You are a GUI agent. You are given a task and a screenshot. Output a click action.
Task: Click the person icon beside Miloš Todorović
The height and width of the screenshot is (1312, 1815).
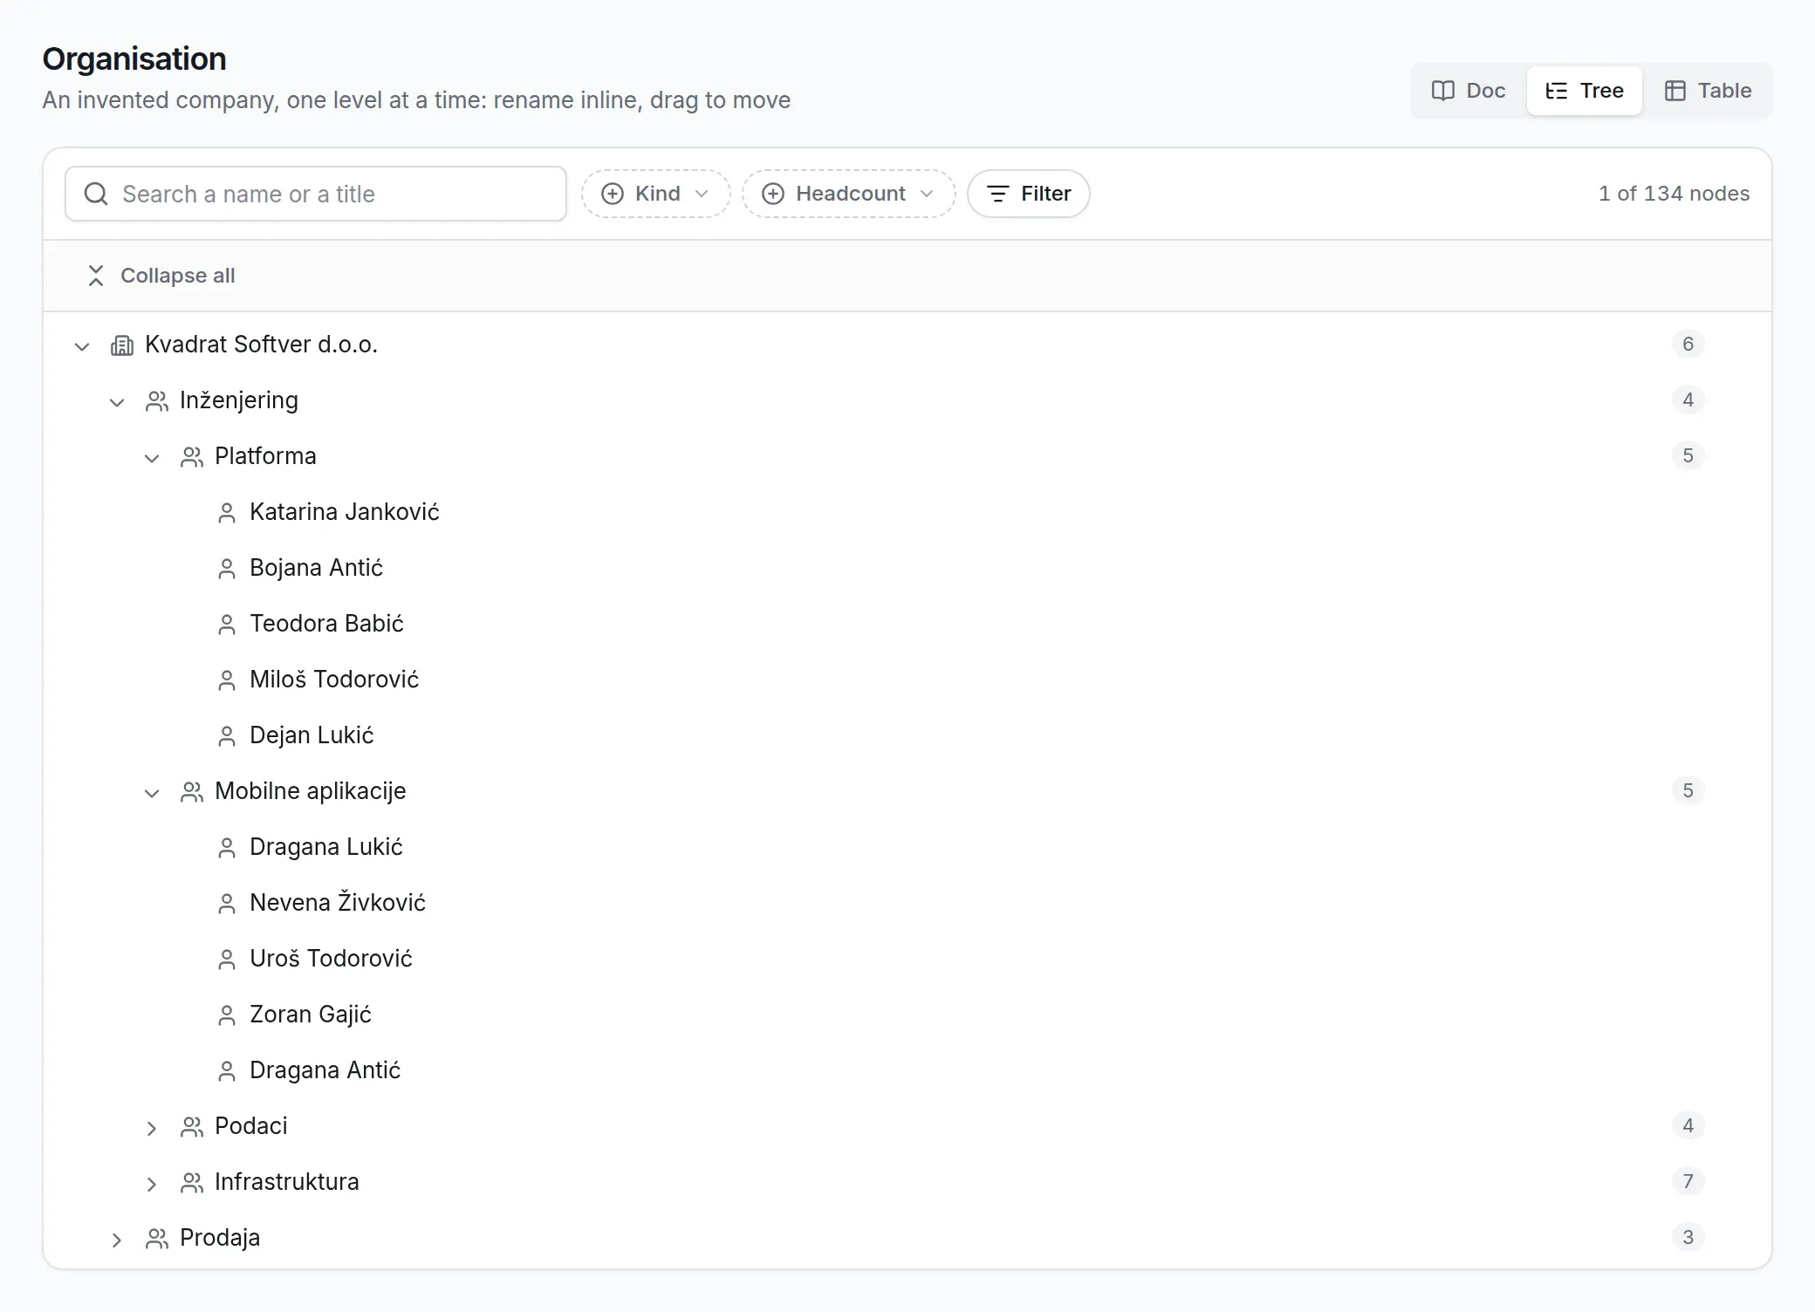click(x=227, y=680)
